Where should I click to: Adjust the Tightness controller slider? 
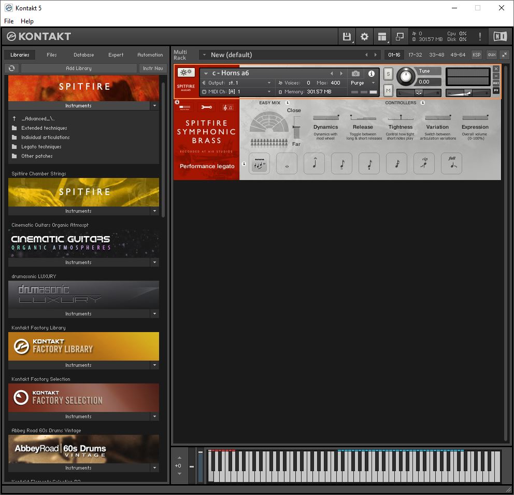point(400,117)
